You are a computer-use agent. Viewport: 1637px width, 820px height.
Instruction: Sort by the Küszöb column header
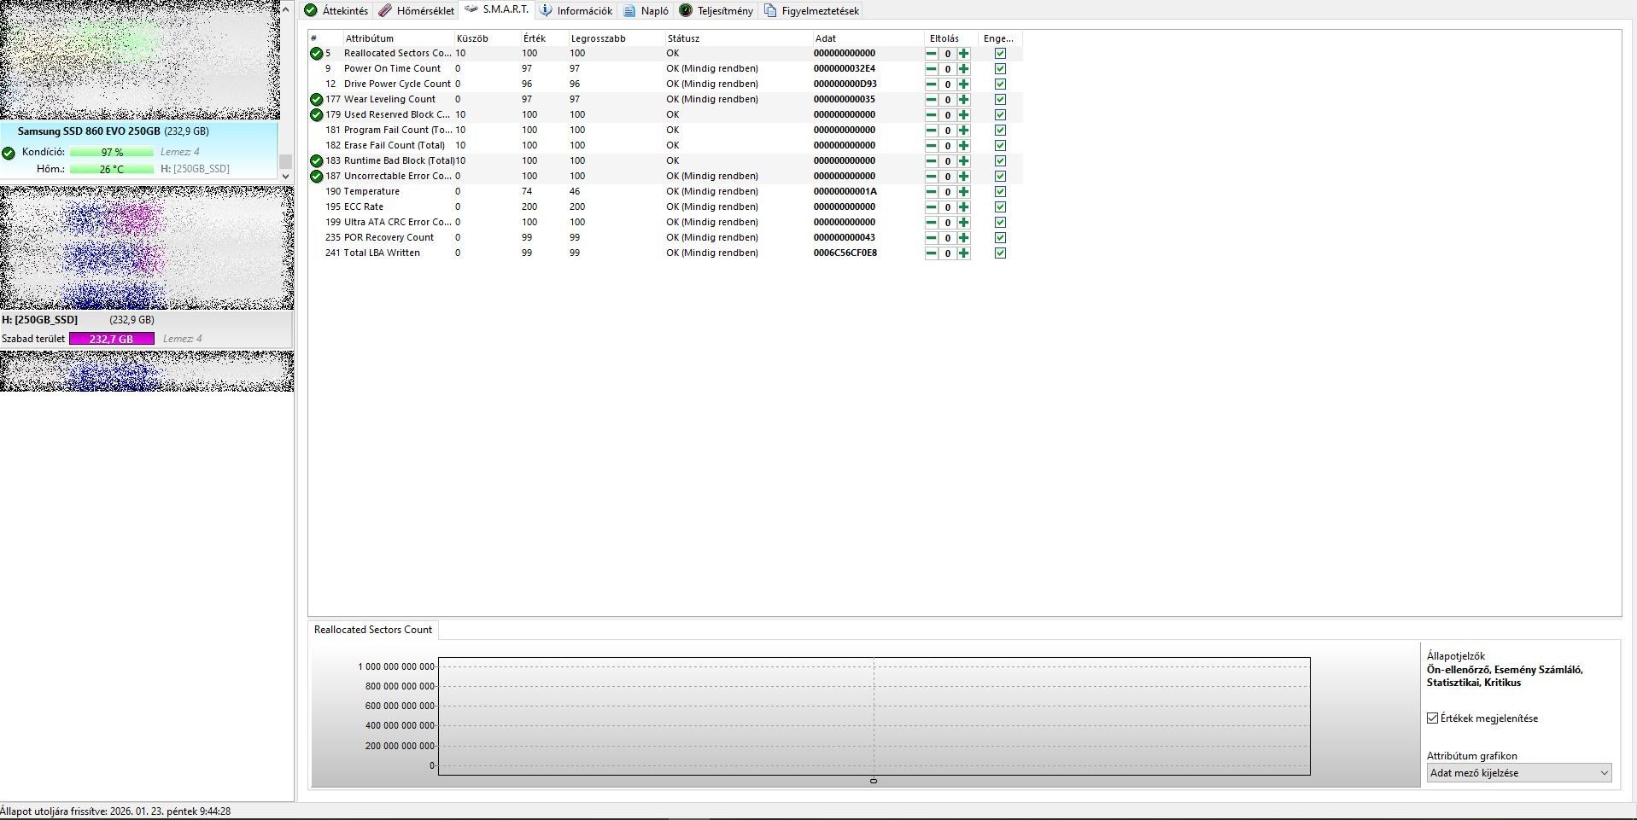(487, 38)
